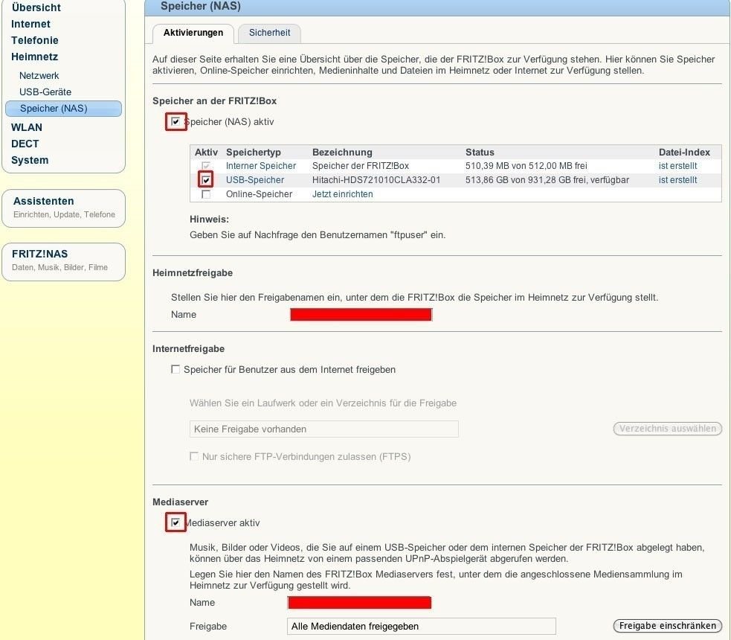
Task: Click the Interner Speicher link
Action: coord(261,166)
